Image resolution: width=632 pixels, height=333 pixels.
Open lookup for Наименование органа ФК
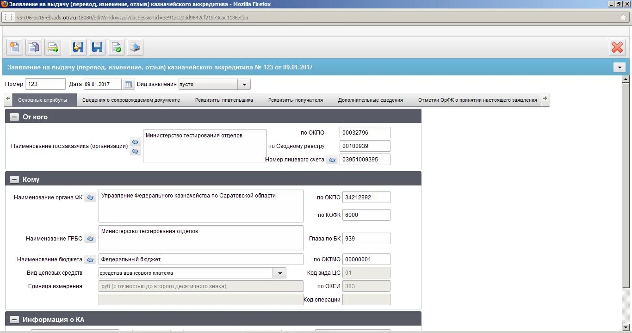coord(90,197)
